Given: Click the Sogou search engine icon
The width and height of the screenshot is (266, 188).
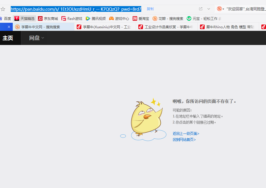Looking at the screenshot, I should [x=219, y=9].
